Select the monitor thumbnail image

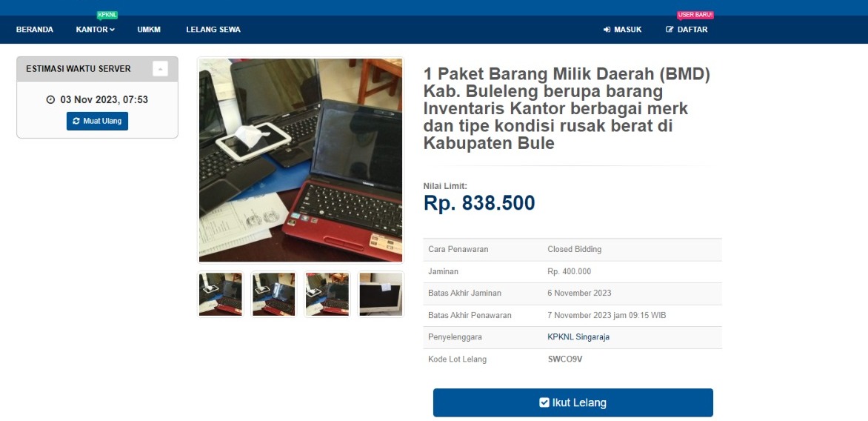click(381, 294)
